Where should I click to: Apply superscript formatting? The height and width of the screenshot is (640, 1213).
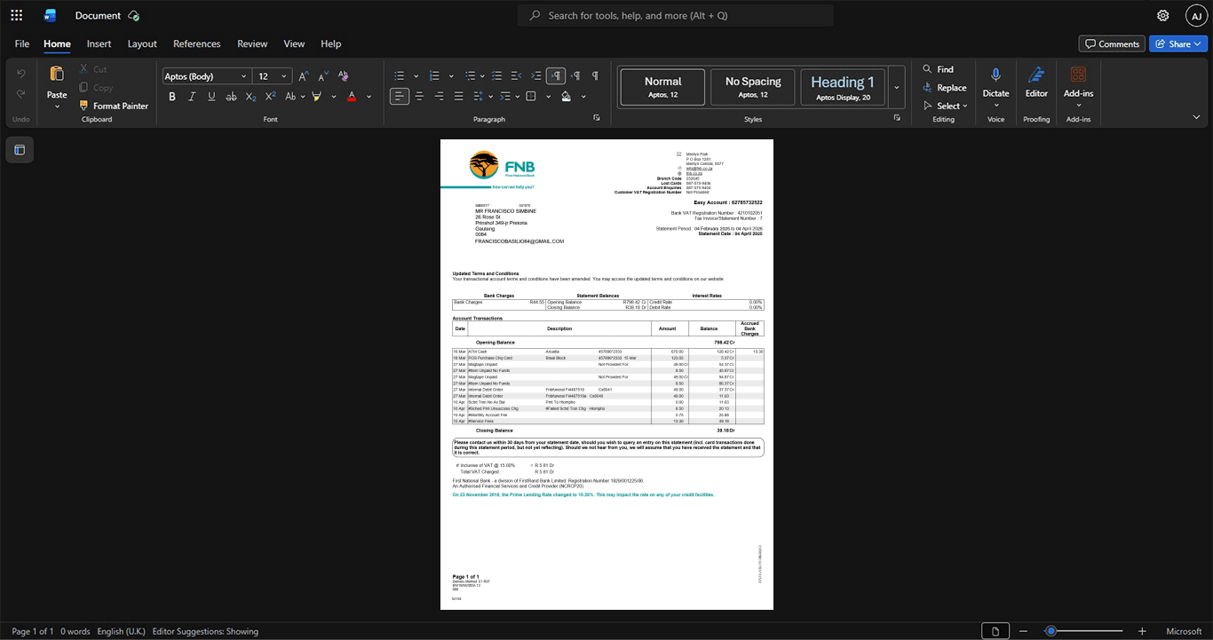[271, 97]
